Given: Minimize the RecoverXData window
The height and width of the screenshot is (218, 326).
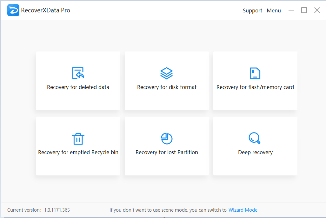Looking at the screenshot, I should pyautogui.click(x=291, y=10).
